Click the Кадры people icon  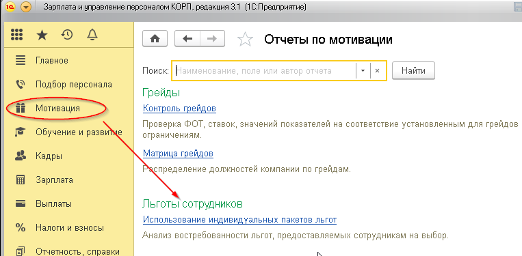[x=21, y=156]
